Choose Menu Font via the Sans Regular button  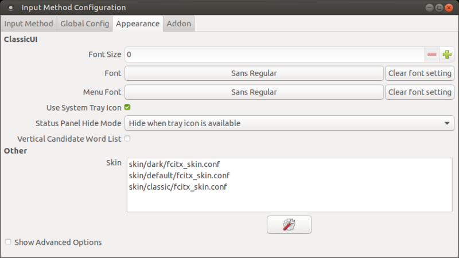click(254, 92)
